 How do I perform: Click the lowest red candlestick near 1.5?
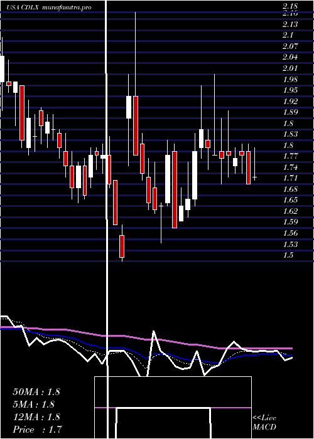pos(122,246)
